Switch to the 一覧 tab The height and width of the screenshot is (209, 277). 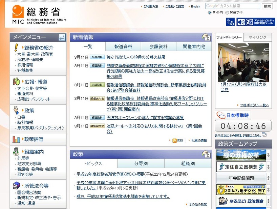88,47
